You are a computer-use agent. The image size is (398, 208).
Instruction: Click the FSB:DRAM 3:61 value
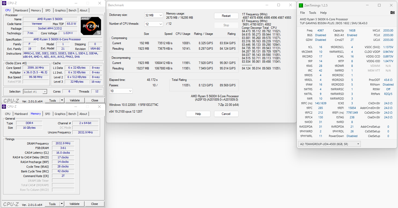point(63,148)
